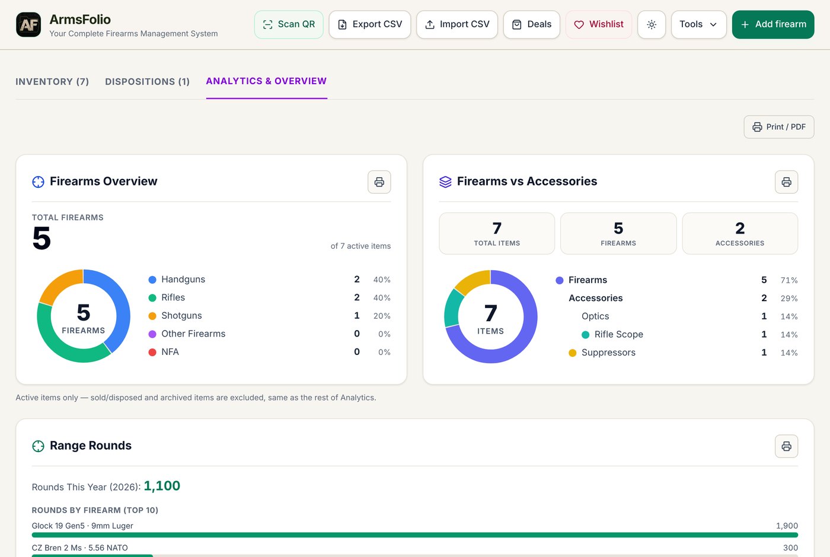This screenshot has width=830, height=557.
Task: Click the target icon beside Range Rounds
Action: tap(38, 446)
